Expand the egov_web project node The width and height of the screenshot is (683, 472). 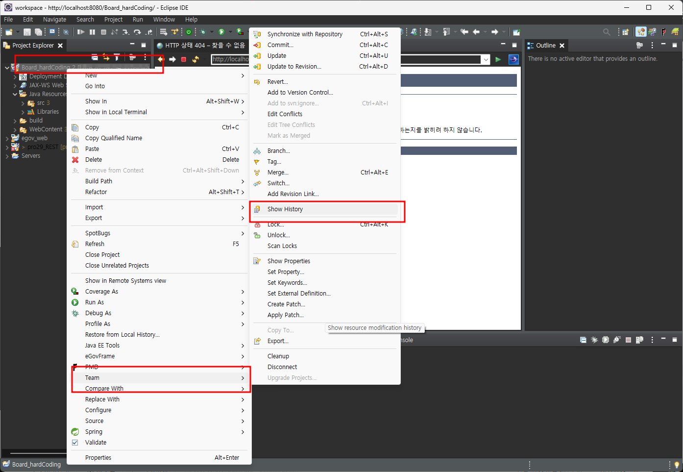click(7, 138)
